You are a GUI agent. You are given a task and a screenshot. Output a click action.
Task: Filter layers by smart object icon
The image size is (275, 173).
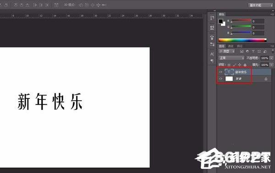click(x=265, y=51)
